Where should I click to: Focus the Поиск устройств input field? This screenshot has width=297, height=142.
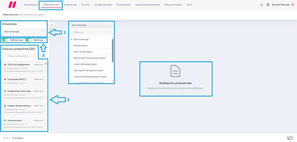tap(18, 56)
